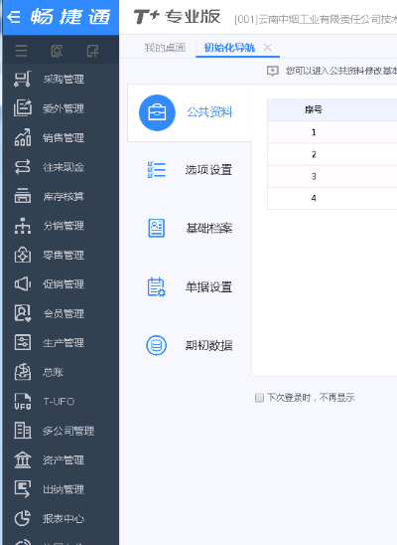397x545 pixels.
Task: Open 多公司管理 building icon
Action: 23,431
